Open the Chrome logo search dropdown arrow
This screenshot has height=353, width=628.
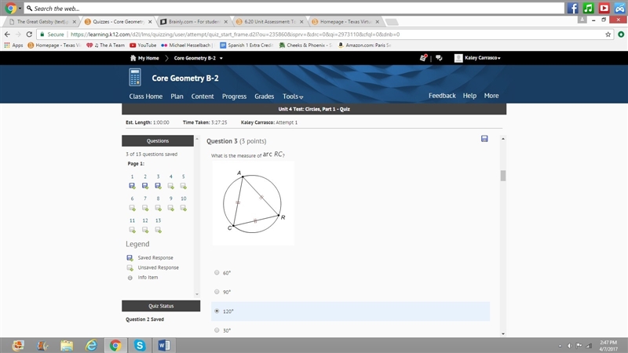(20, 9)
